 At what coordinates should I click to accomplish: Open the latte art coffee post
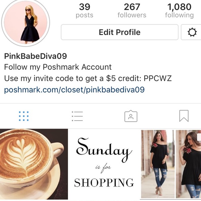(34, 164)
